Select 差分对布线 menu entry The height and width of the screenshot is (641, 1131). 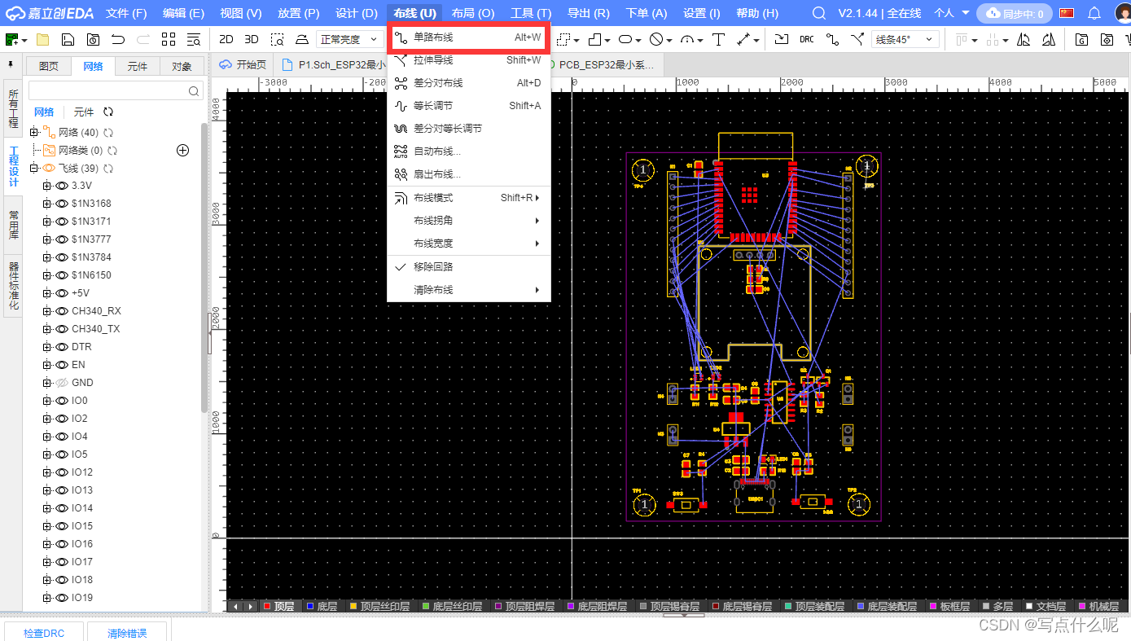point(468,83)
